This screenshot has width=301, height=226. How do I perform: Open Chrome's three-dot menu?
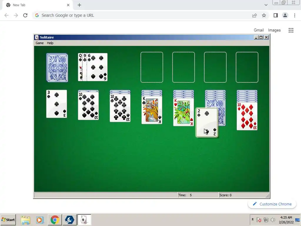[x=295, y=15]
